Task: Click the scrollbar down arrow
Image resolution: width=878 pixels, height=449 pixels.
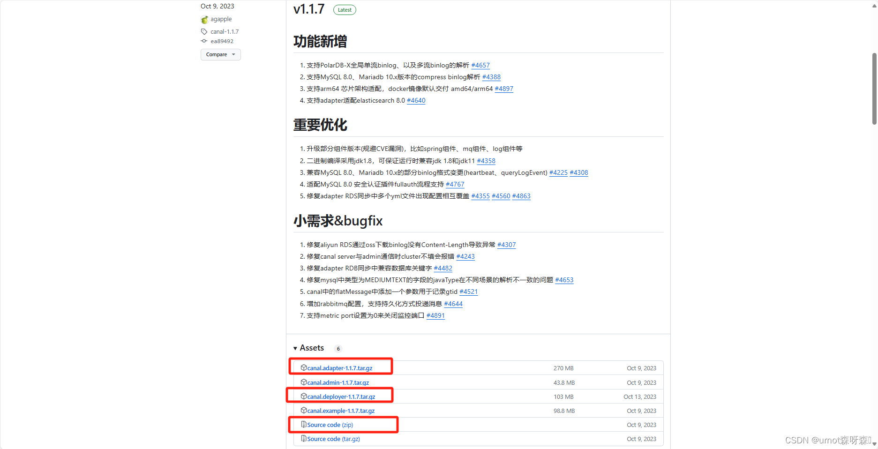Action: pyautogui.click(x=874, y=444)
